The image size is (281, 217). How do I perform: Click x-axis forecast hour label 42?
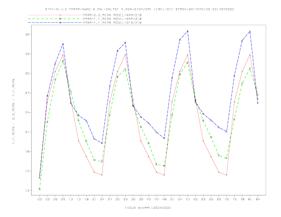[x=149, y=199]
